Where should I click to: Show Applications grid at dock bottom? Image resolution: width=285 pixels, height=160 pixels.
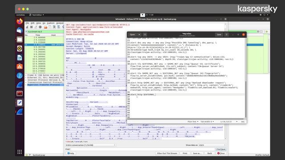click(x=20, y=152)
